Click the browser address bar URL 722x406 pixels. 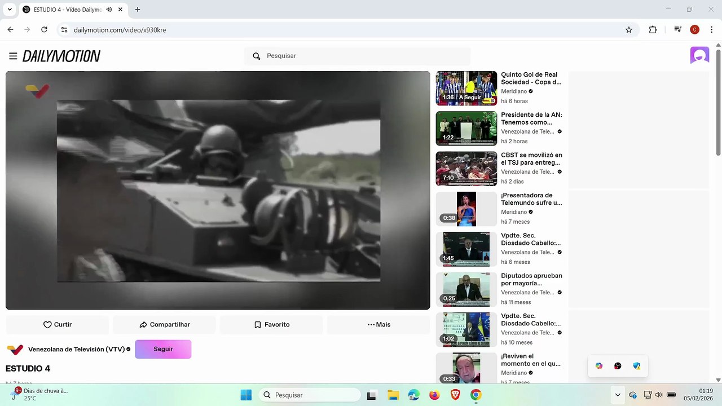pyautogui.click(x=120, y=30)
